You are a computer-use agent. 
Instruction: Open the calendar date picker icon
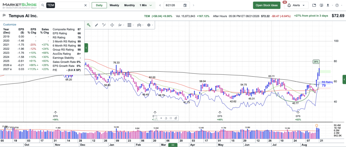tap(185, 5)
